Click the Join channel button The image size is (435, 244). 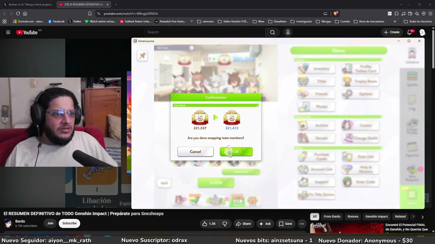(x=50, y=223)
